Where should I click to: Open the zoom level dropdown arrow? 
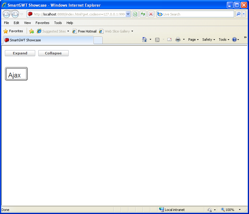[x=240, y=210]
